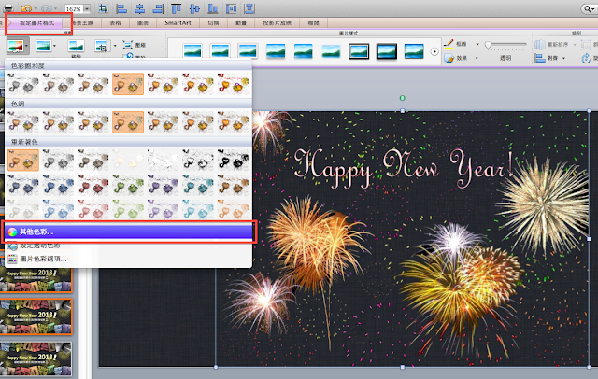Click the Recolor picture icon in the ribbon
The width and height of the screenshot is (598, 379).
pos(15,47)
